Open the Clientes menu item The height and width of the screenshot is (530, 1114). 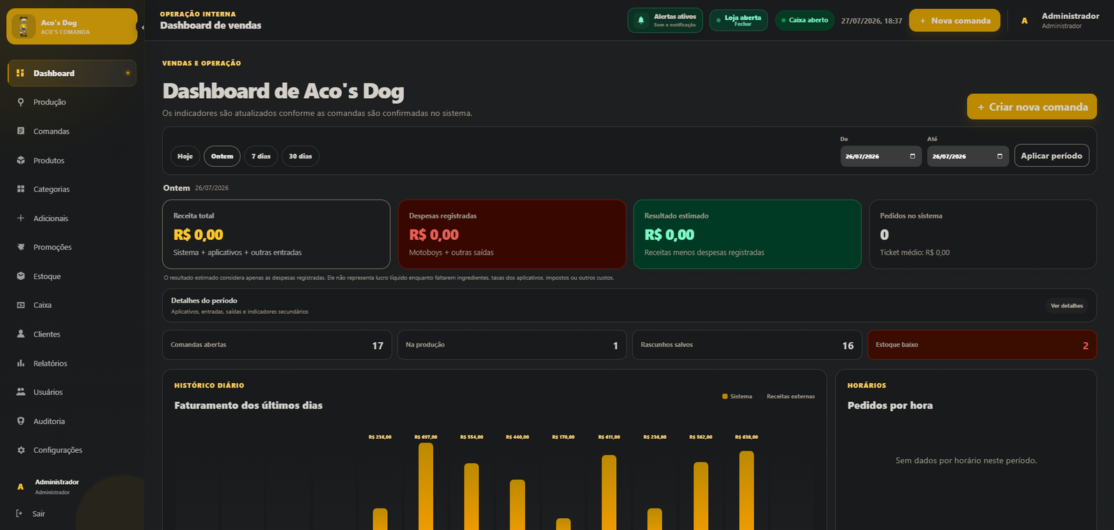(x=72, y=334)
